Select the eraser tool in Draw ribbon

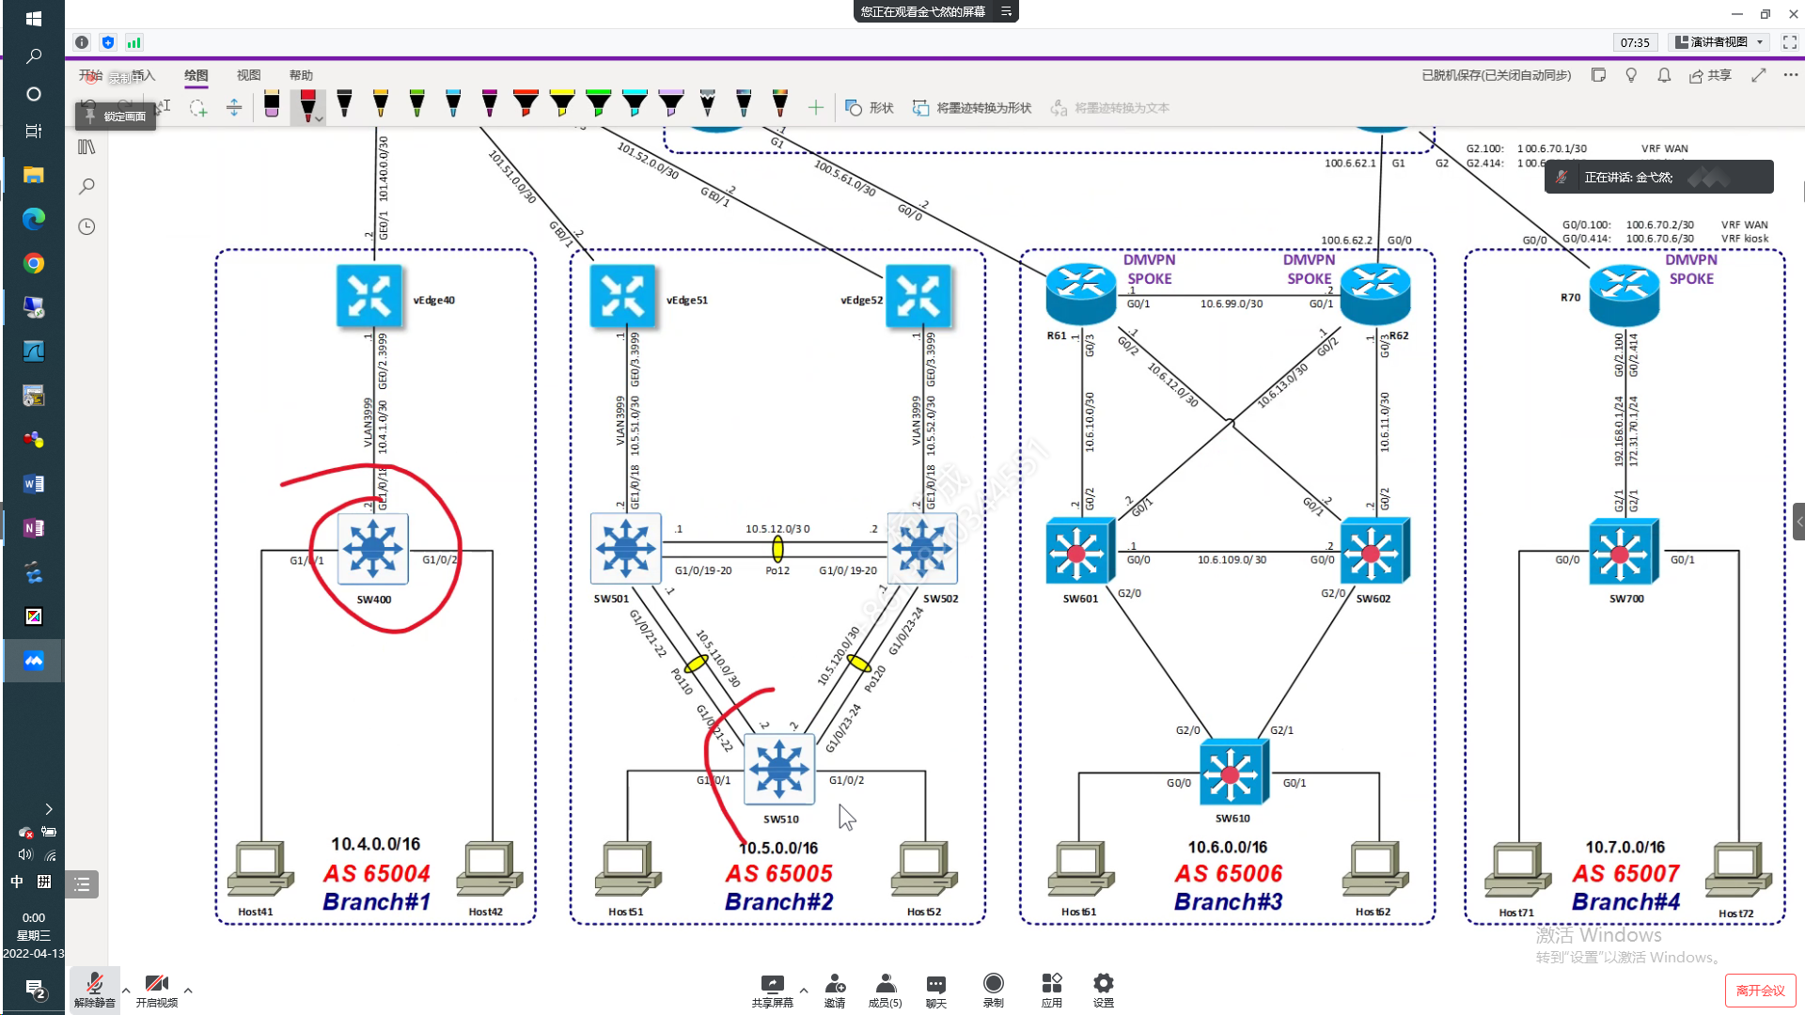pyautogui.click(x=272, y=104)
